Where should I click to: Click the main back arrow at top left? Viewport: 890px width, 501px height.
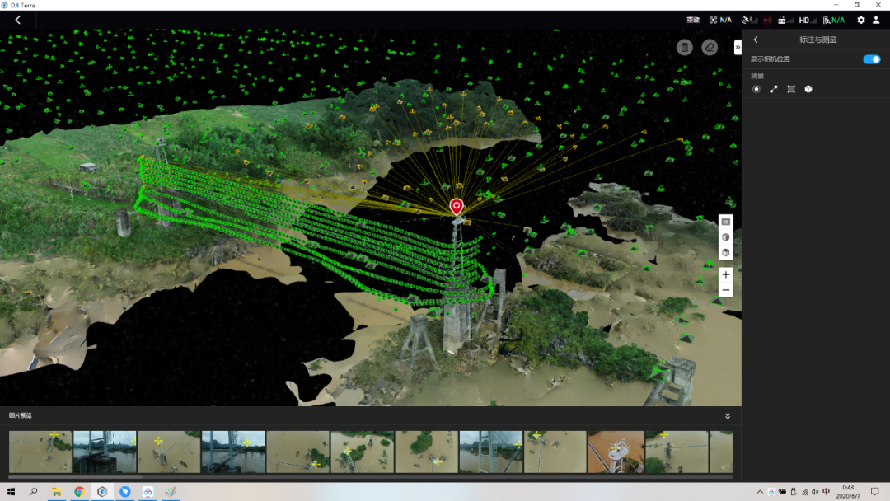coord(18,20)
